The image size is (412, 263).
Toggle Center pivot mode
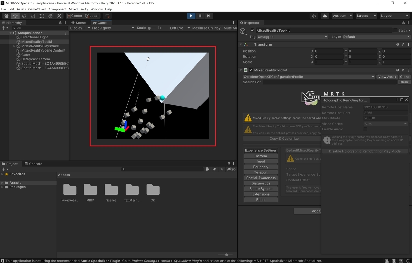click(75, 16)
